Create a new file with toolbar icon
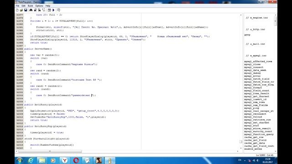Viewport: 292px width, 164px height. [x=17, y=10]
